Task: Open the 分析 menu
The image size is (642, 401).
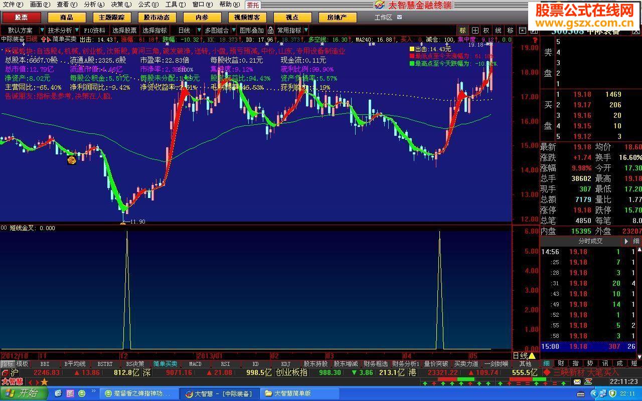Action: pos(94,5)
